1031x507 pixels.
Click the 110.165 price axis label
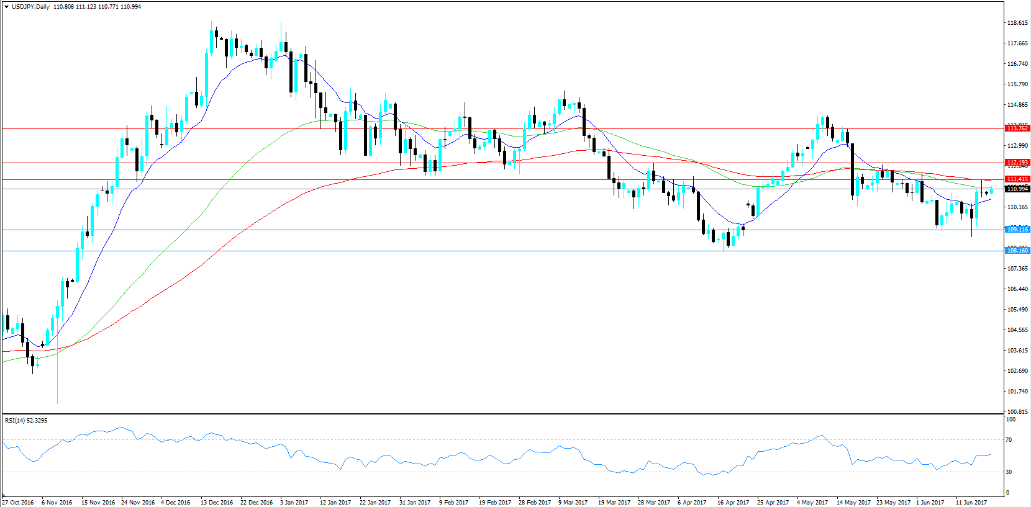pos(1017,207)
